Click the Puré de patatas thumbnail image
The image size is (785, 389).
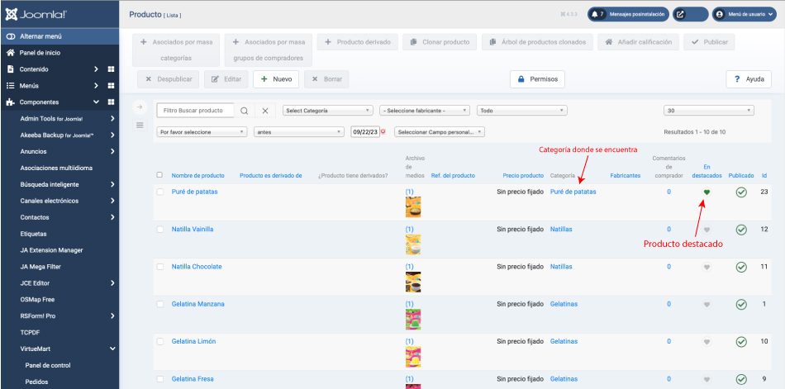(413, 206)
